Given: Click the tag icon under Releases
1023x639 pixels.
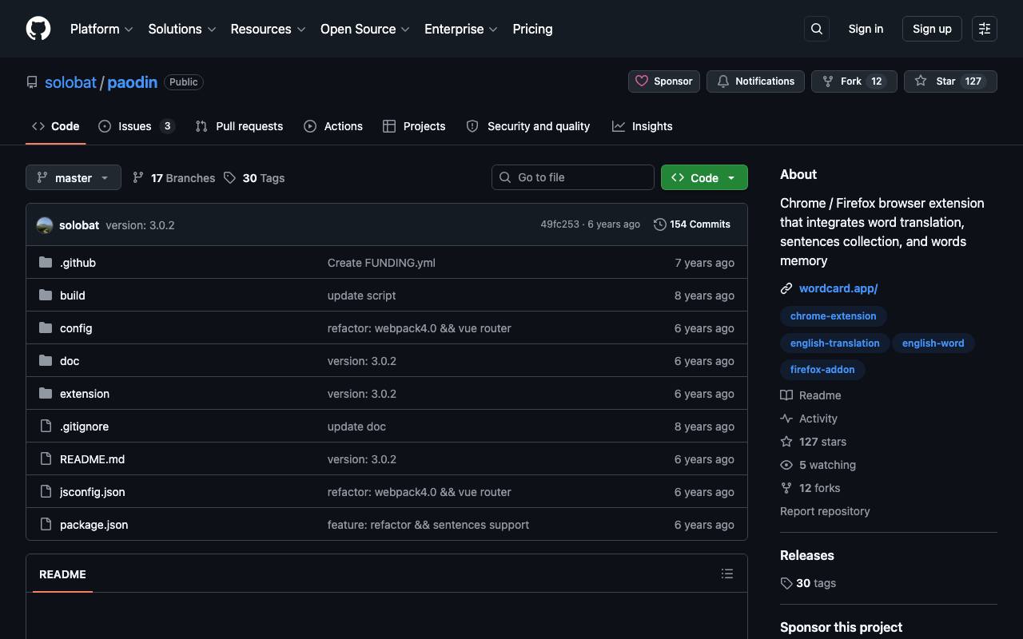Looking at the screenshot, I should click(786, 583).
